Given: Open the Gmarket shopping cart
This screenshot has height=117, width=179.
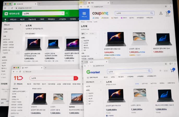Looking at the screenshot, I should pos(172,70).
